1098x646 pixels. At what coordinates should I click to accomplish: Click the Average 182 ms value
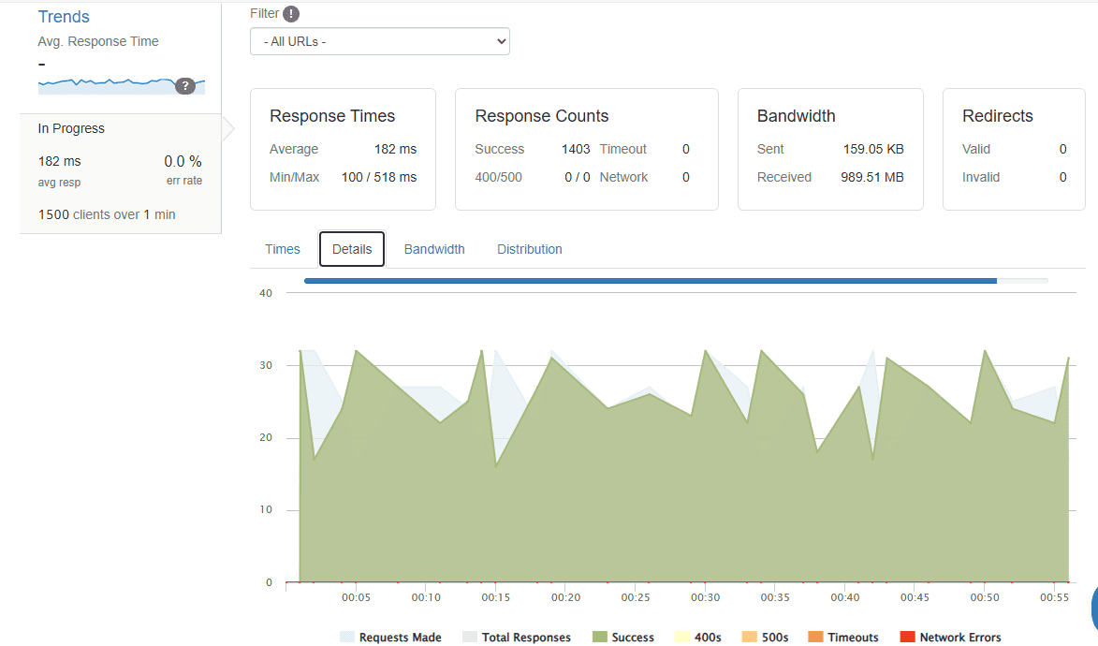(x=395, y=149)
